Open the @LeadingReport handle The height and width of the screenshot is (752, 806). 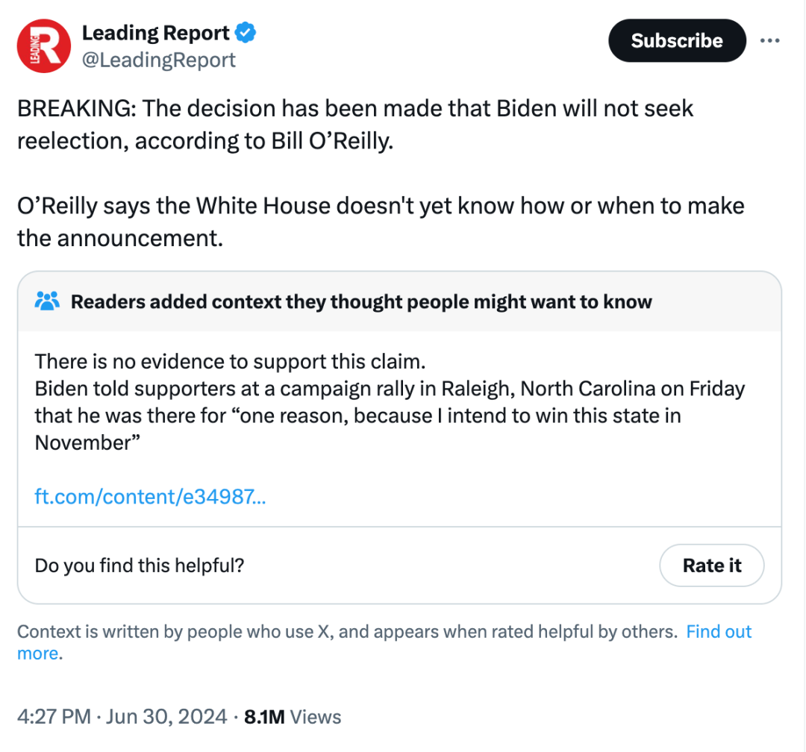coord(159,60)
